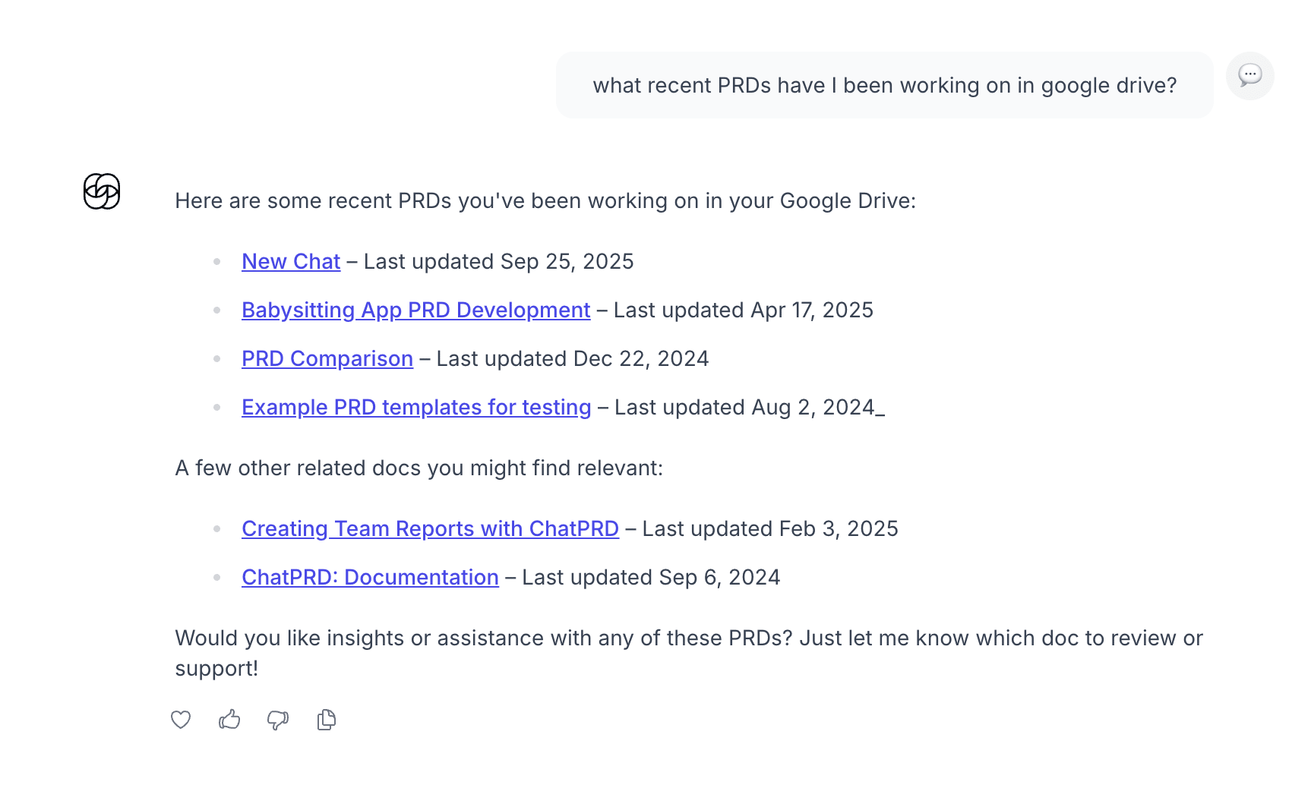This screenshot has width=1311, height=785.
Task: Favorite the response with the heart icon
Action: (x=181, y=720)
